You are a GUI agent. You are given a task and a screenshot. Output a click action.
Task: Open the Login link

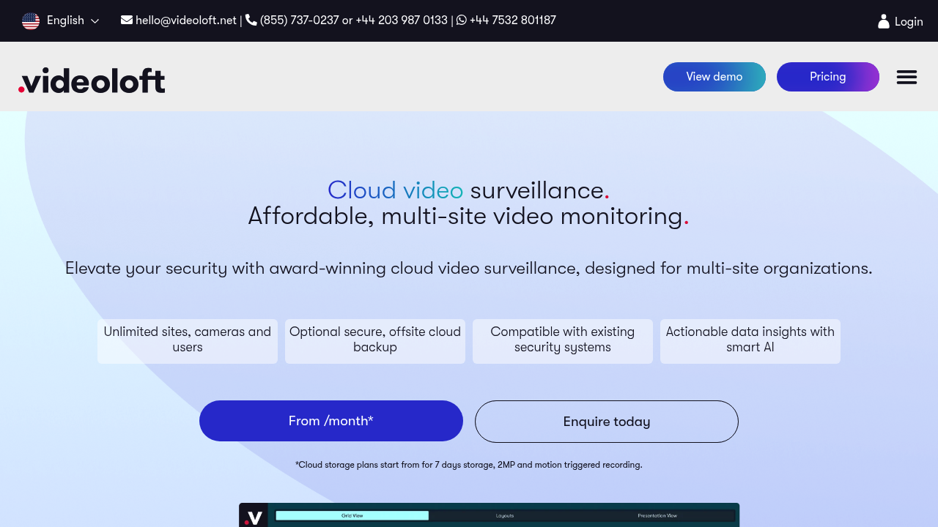909,22
